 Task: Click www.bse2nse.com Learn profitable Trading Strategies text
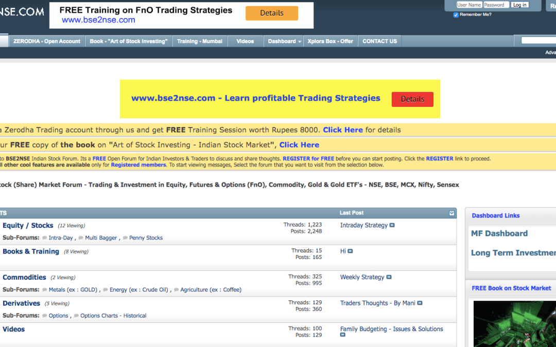(x=256, y=98)
